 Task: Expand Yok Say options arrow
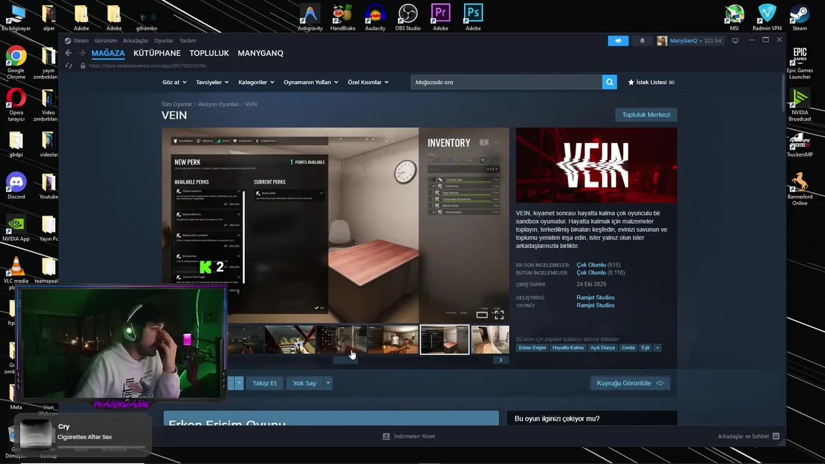pos(327,383)
